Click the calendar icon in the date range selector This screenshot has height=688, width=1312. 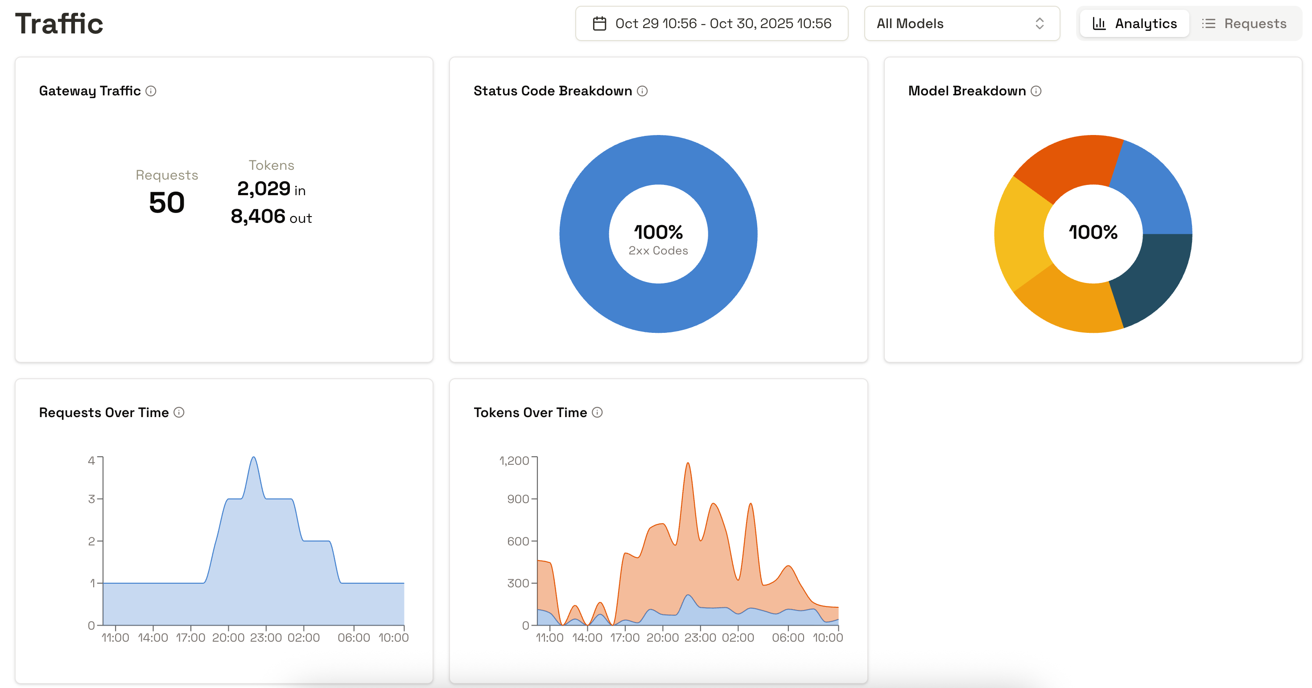[600, 23]
